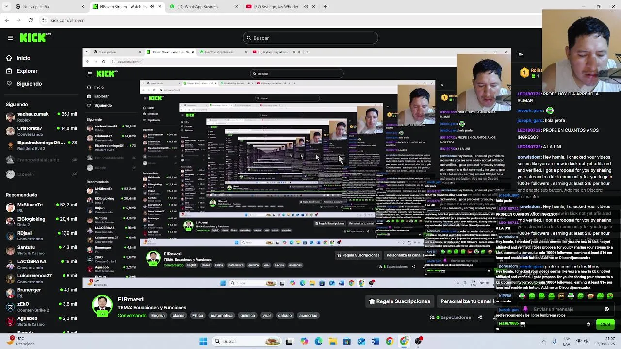
Task: Open MrStivenTc recommended channel
Action: tap(41, 207)
